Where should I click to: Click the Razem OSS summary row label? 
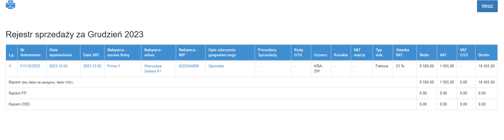point(20,104)
